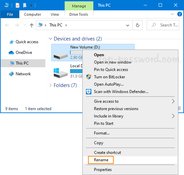Click the Local Disk capacity bar
The image size is (184, 175).
pos(76,71)
